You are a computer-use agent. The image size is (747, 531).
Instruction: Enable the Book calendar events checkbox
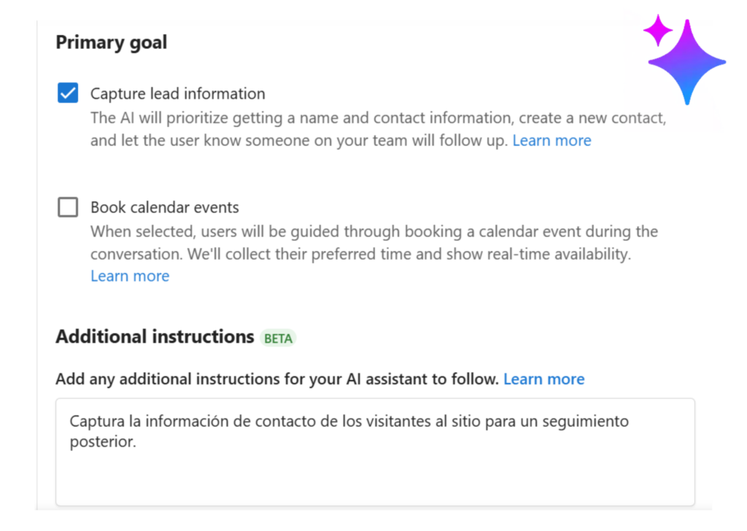coord(68,207)
